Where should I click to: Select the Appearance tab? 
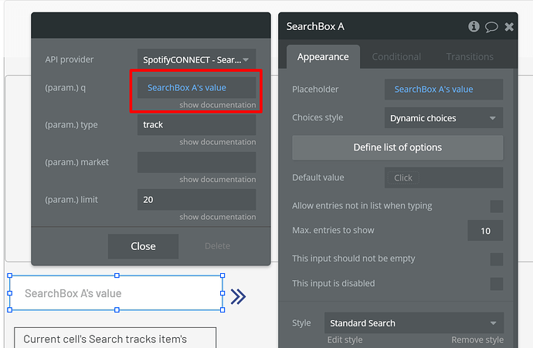[323, 56]
